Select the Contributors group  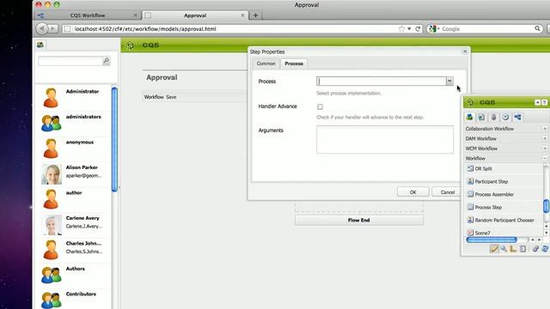click(x=73, y=300)
